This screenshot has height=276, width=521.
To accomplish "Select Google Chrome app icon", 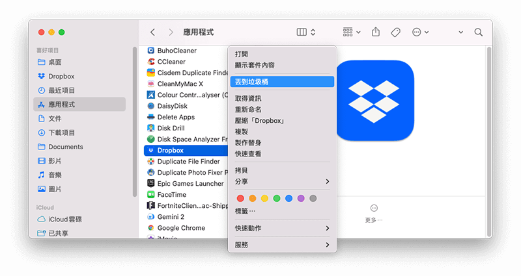I will [x=151, y=228].
